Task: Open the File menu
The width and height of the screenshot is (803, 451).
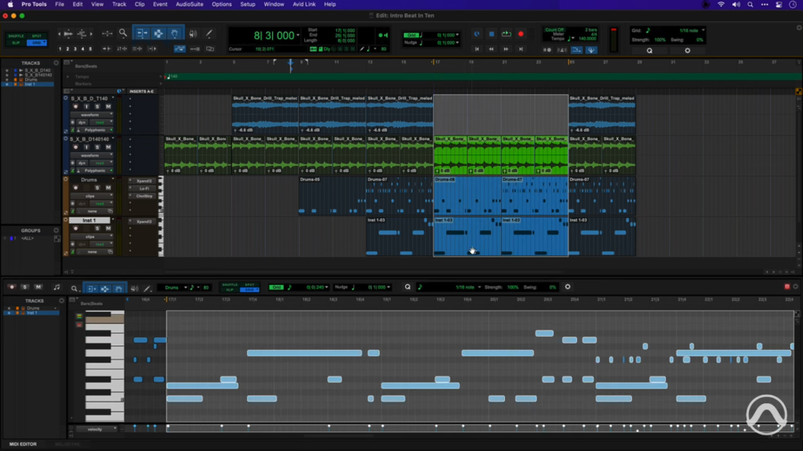Action: click(60, 4)
